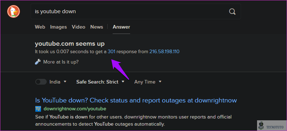Go to the News tab
This screenshot has height=131, width=287.
point(97,27)
